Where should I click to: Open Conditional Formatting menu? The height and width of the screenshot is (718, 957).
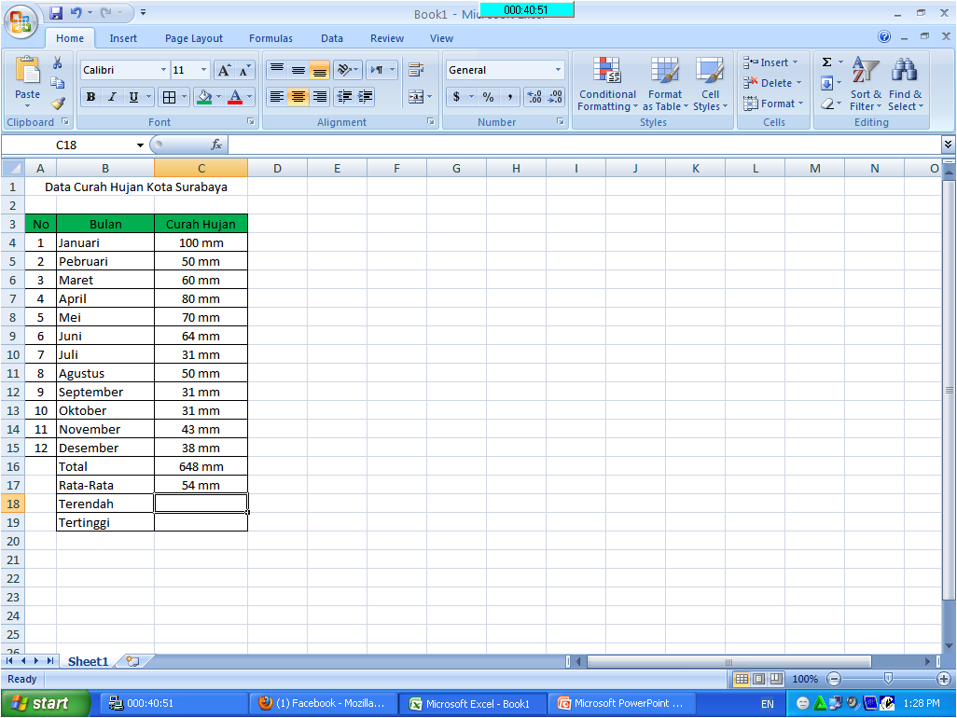point(607,84)
